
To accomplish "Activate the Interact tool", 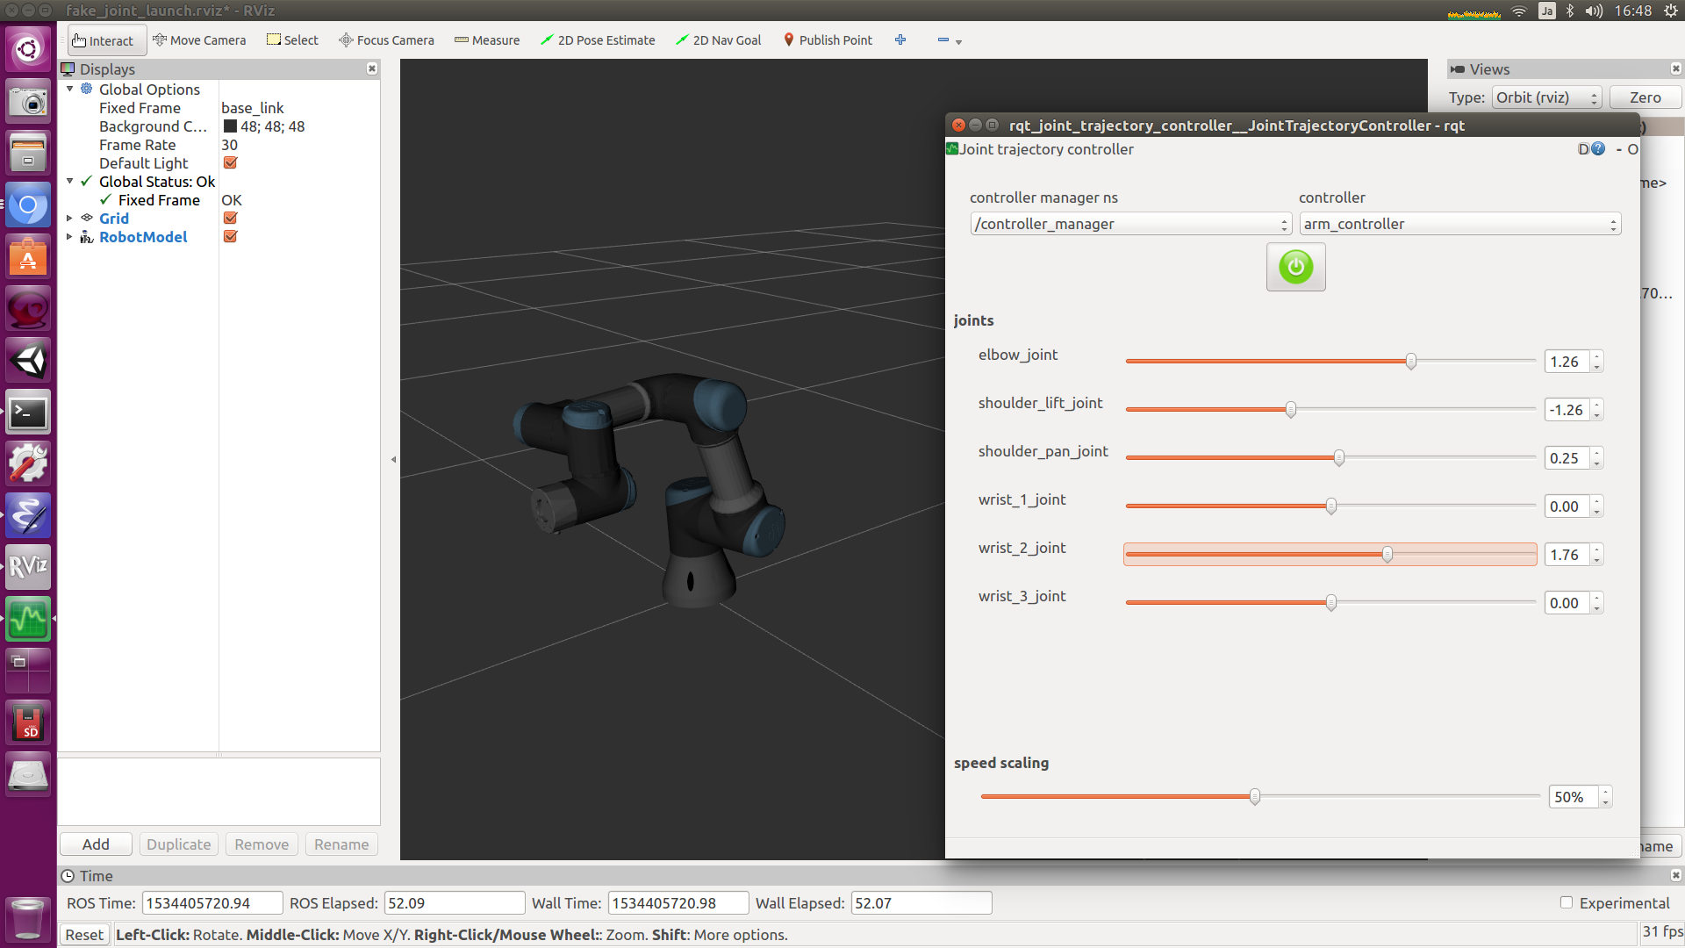I will [104, 40].
